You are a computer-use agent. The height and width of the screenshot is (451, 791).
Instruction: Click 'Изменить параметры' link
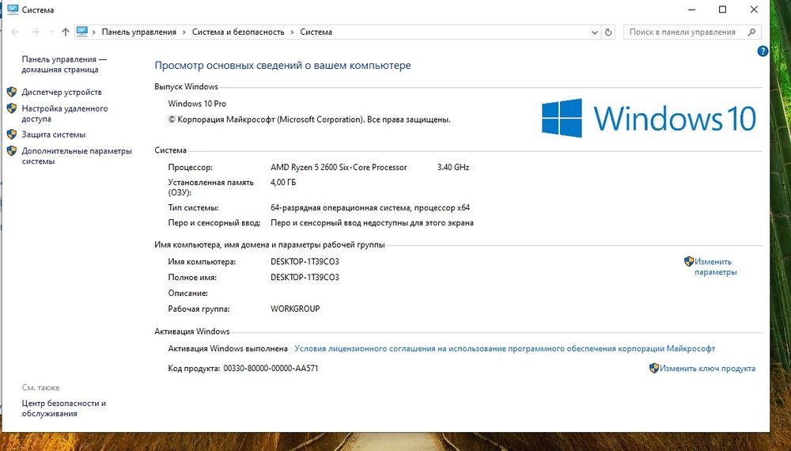(x=715, y=267)
